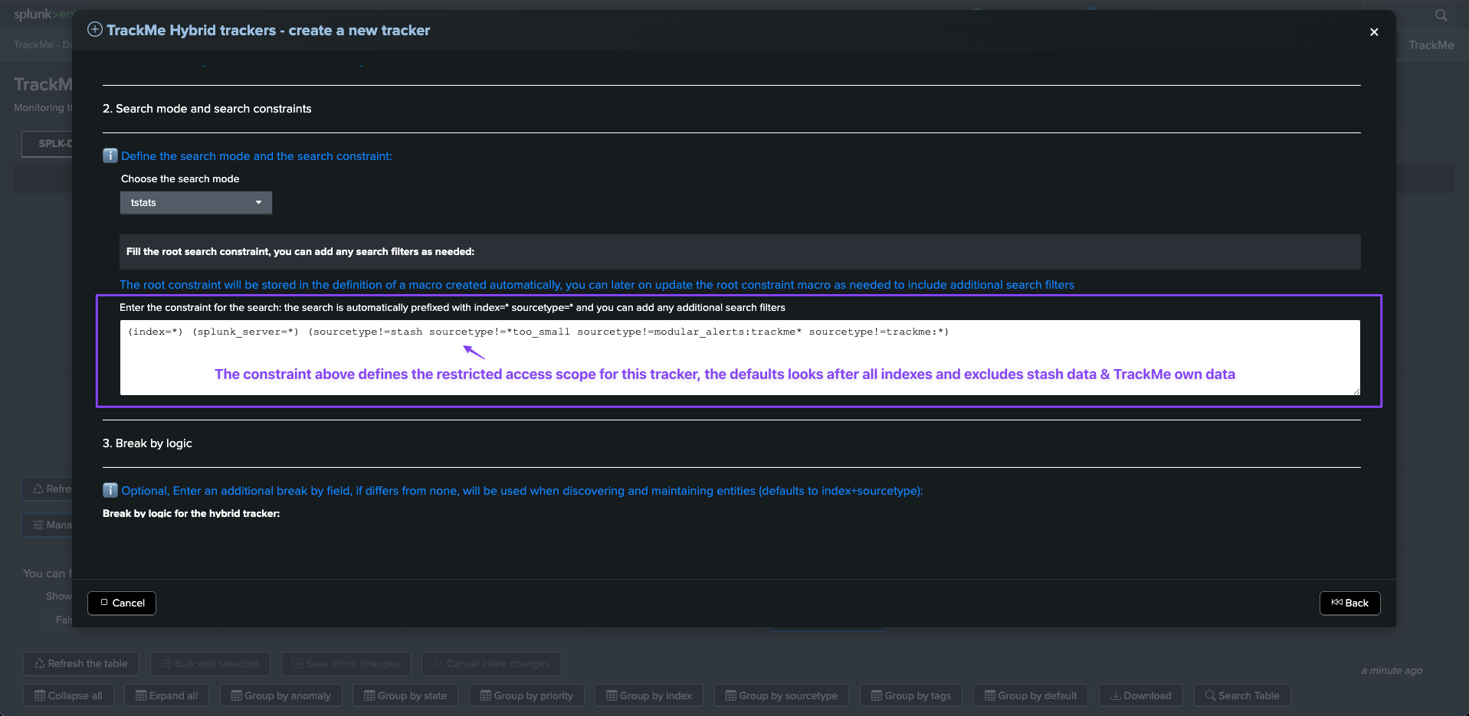
Task: Click Save inline changes button
Action: click(346, 664)
